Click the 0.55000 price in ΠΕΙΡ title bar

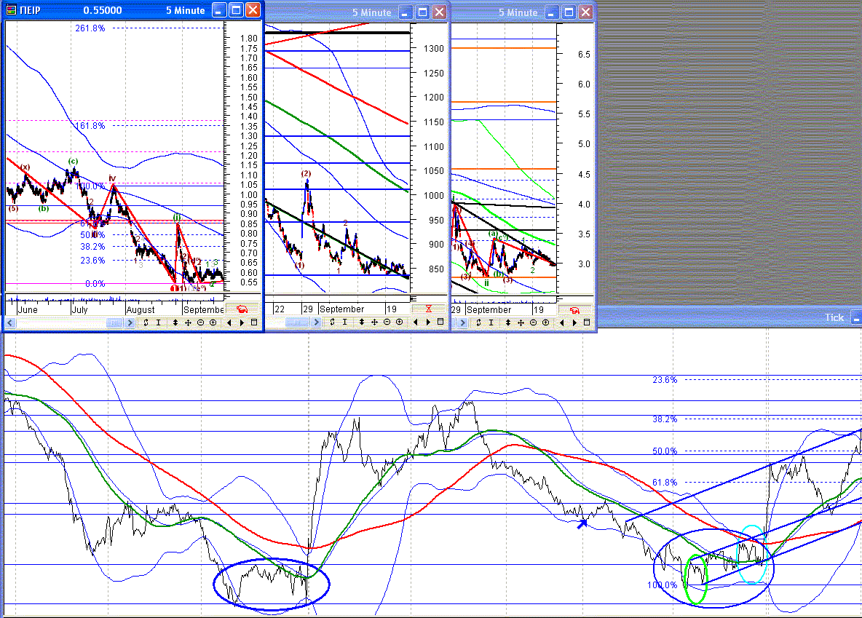pyautogui.click(x=103, y=10)
